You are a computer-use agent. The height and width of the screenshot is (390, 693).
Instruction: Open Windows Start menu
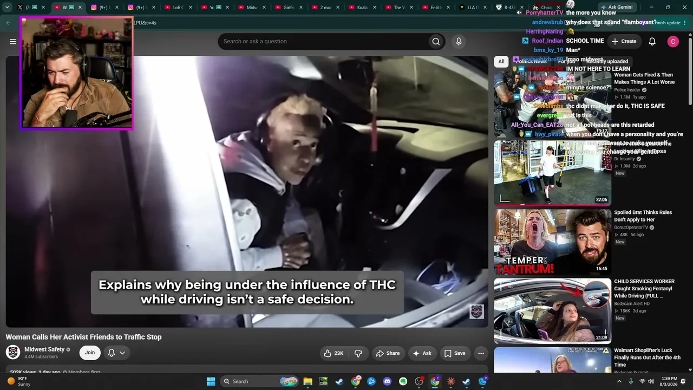[211, 381]
